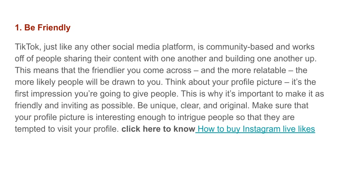This screenshot has width=341, height=192.
Task: Click the word community-based in the first line
Action: (x=240, y=47)
